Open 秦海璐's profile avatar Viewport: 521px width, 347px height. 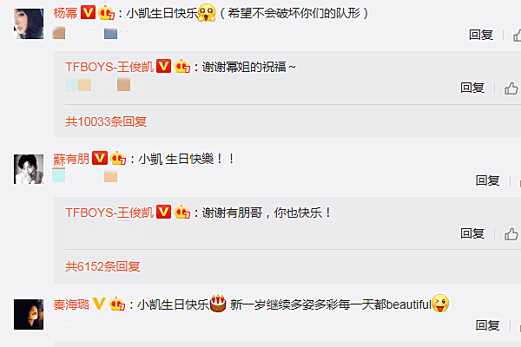[29, 314]
